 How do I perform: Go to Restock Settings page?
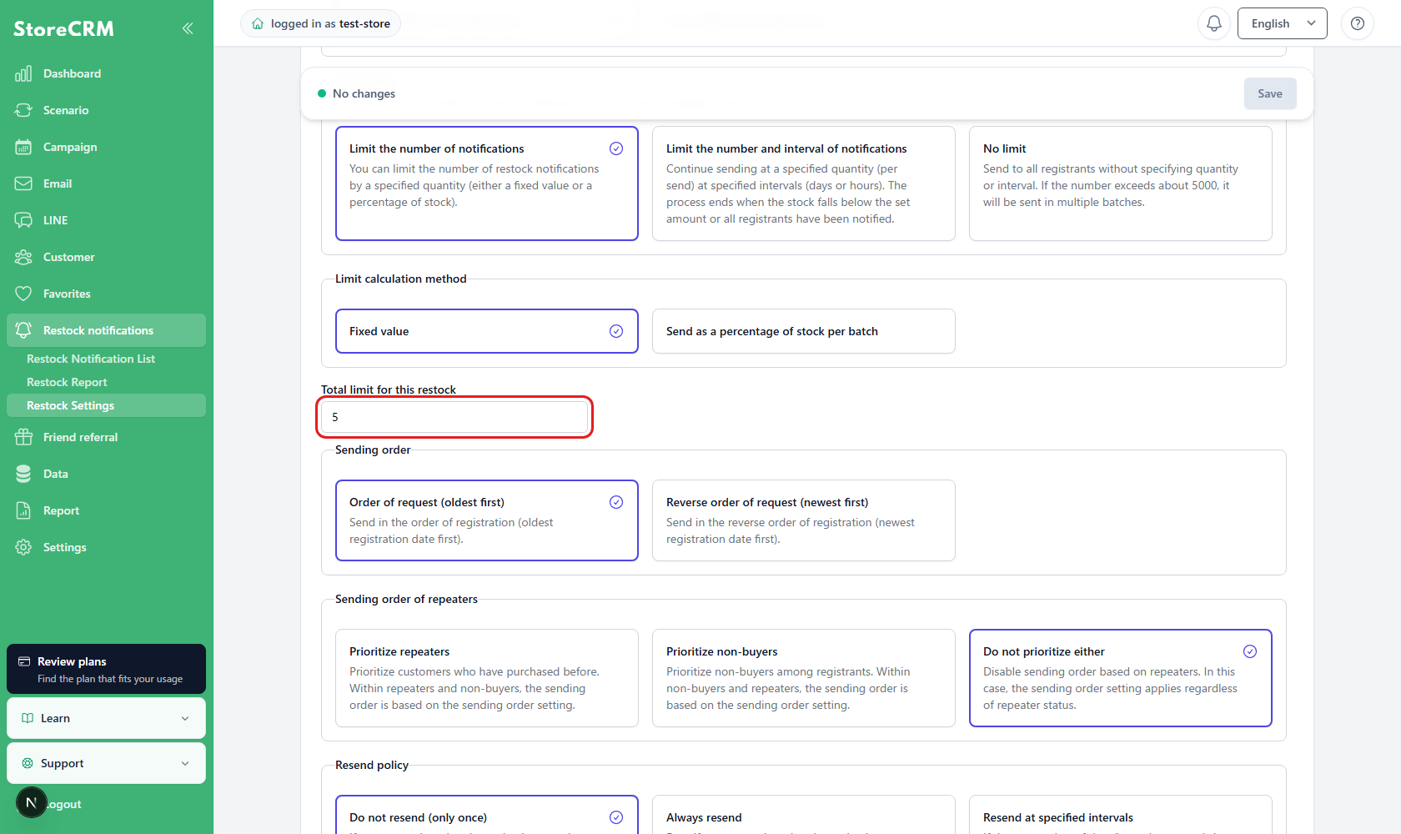pos(106,405)
